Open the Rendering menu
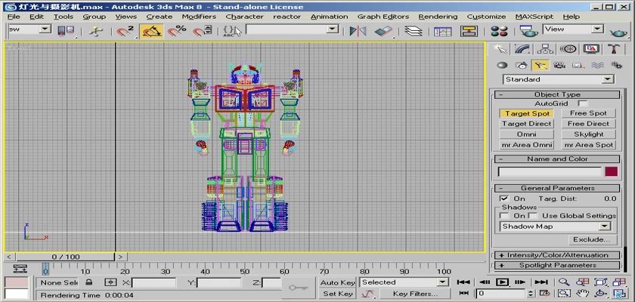Screen dimensions: 635x302 438,17
